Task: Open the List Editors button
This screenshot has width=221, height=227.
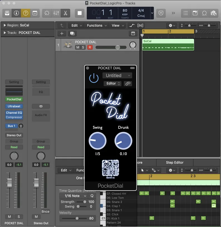Action: tap(186, 13)
